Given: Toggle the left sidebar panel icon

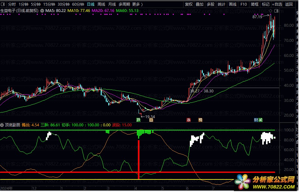Looking at the screenshot, I should [x=3, y=4].
